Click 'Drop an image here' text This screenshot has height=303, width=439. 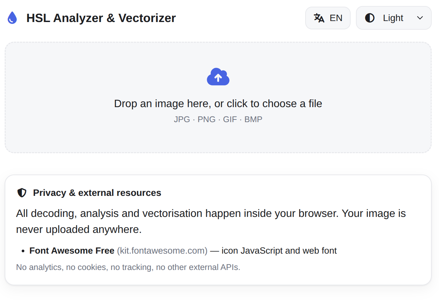click(218, 103)
